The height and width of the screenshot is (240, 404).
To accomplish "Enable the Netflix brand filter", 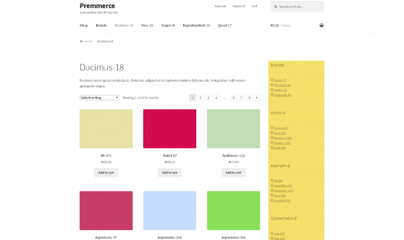I will (x=272, y=89).
